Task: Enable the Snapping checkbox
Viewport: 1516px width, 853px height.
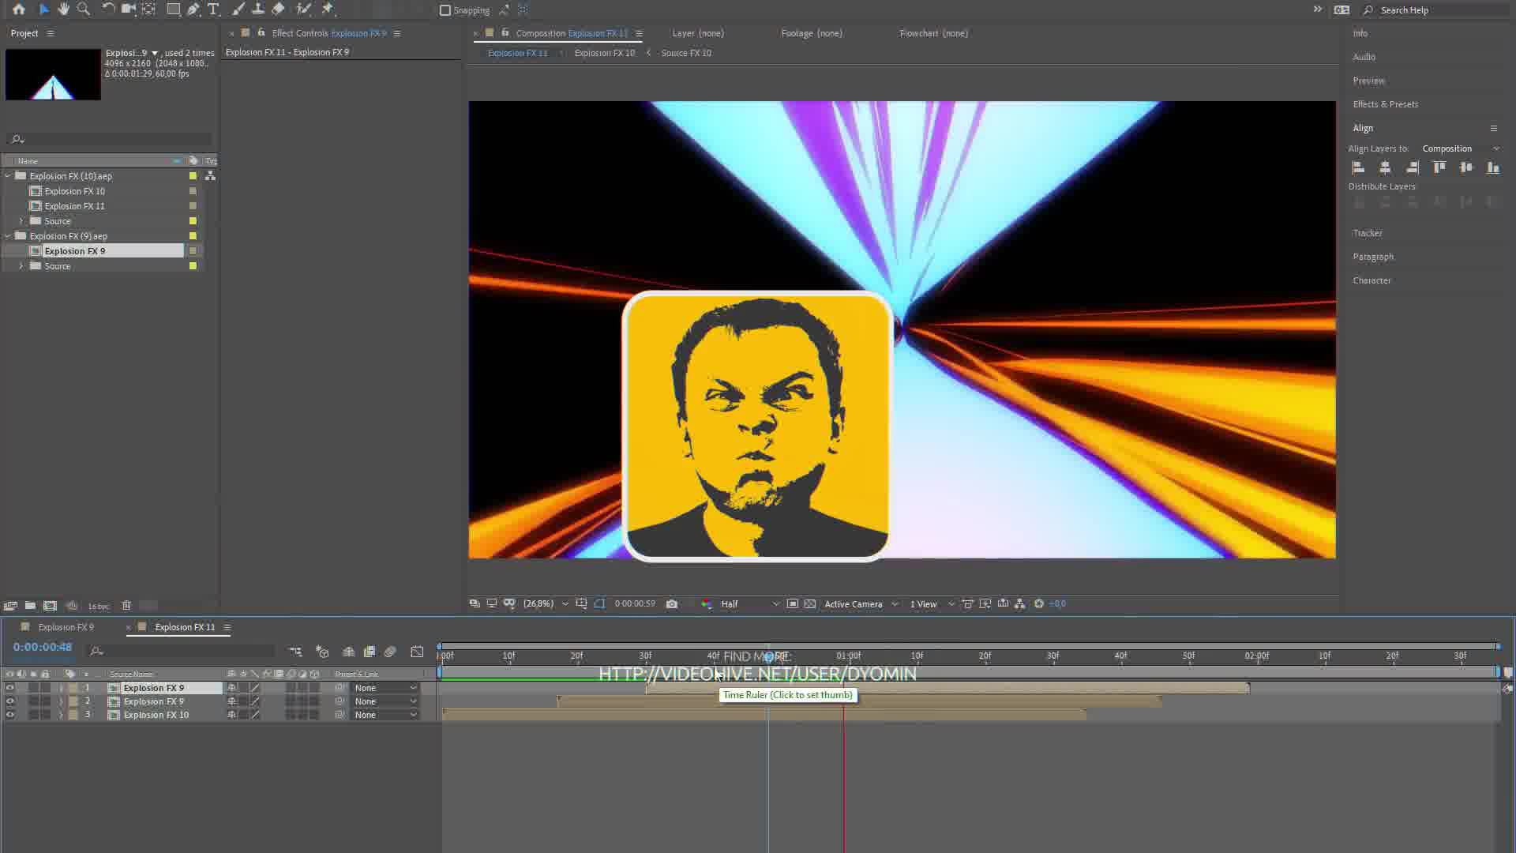Action: 445,10
